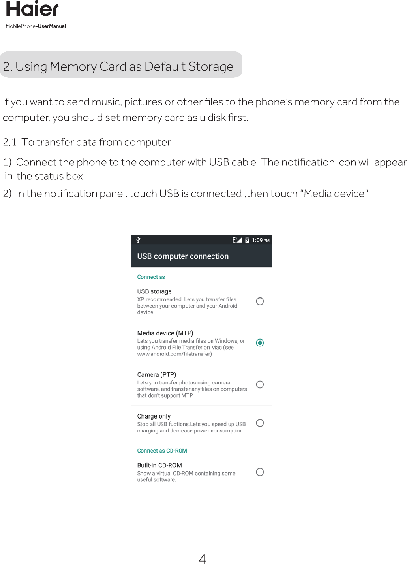This screenshot has width=407, height=564.
Task: Click the network signal strength icon
Action: [237, 240]
